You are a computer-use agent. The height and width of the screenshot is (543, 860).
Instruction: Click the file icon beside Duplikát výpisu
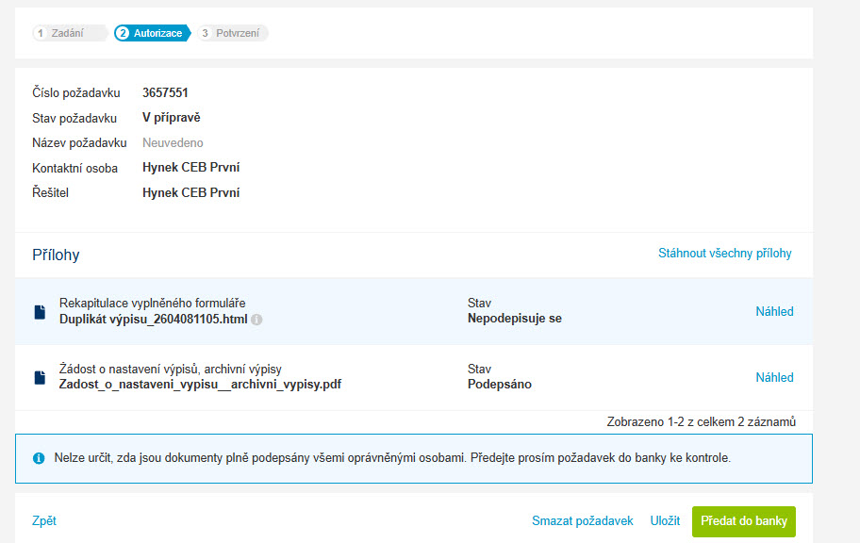[40, 311]
